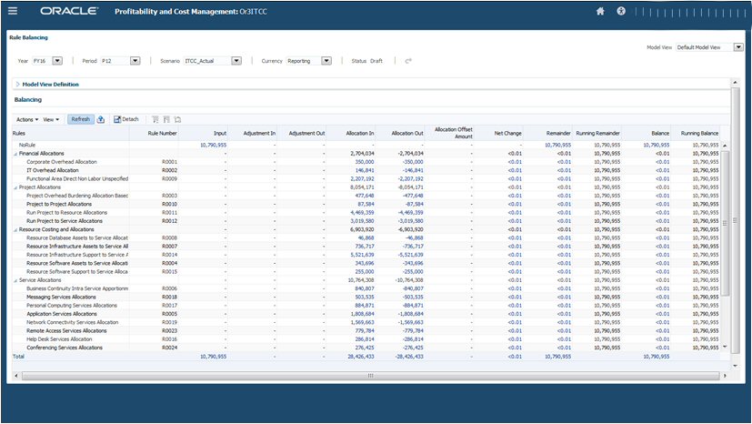
Task: Open the Actions menu
Action: pyautogui.click(x=26, y=119)
